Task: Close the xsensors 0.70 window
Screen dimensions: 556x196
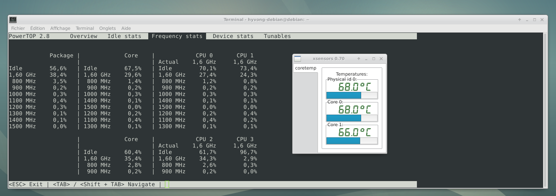Action: tap(381, 59)
